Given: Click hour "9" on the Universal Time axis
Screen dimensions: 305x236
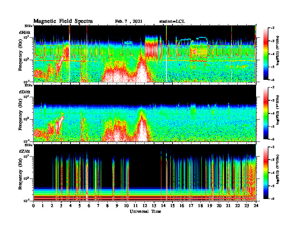Looking at the screenshot, I should (x=117, y=206).
